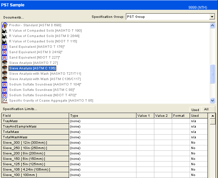Select Sieve Analysis with Wash AASHTO T27/T11
218x178 pixels.
[x=45, y=74]
